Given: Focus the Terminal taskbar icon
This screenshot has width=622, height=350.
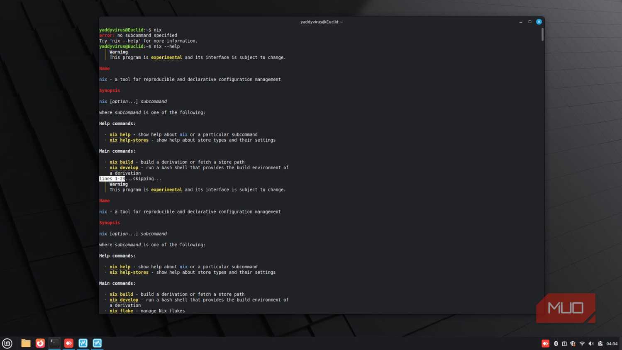Looking at the screenshot, I should tap(54, 343).
